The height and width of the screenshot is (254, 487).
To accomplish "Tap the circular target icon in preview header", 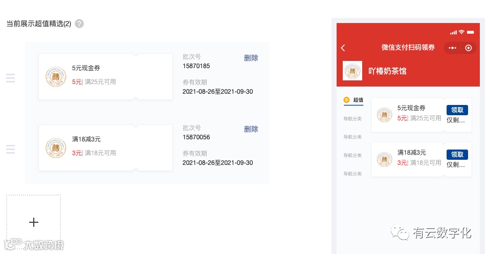I will [x=469, y=48].
